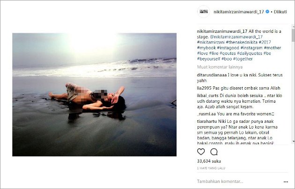Like the post with the heart icon

click(x=201, y=151)
